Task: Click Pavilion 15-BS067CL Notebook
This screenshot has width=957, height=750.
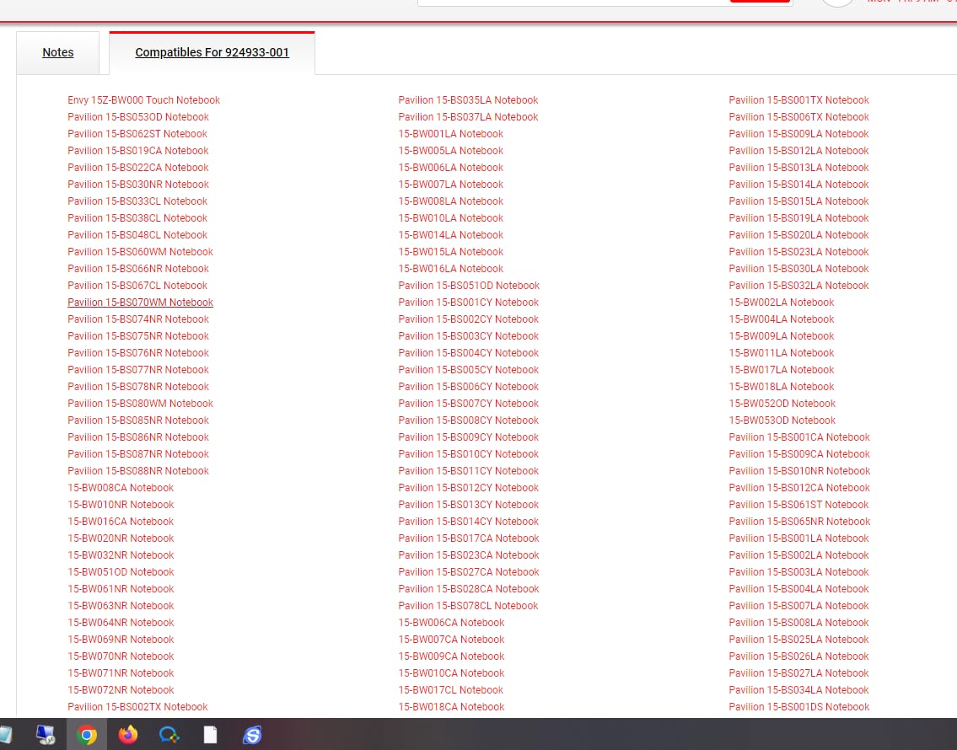Action: pyautogui.click(x=137, y=286)
